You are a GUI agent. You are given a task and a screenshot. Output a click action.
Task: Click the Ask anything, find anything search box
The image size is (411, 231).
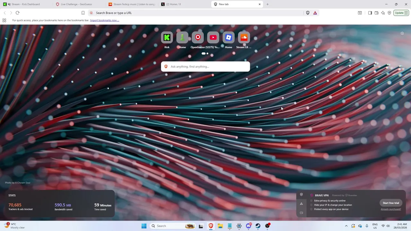[205, 66]
